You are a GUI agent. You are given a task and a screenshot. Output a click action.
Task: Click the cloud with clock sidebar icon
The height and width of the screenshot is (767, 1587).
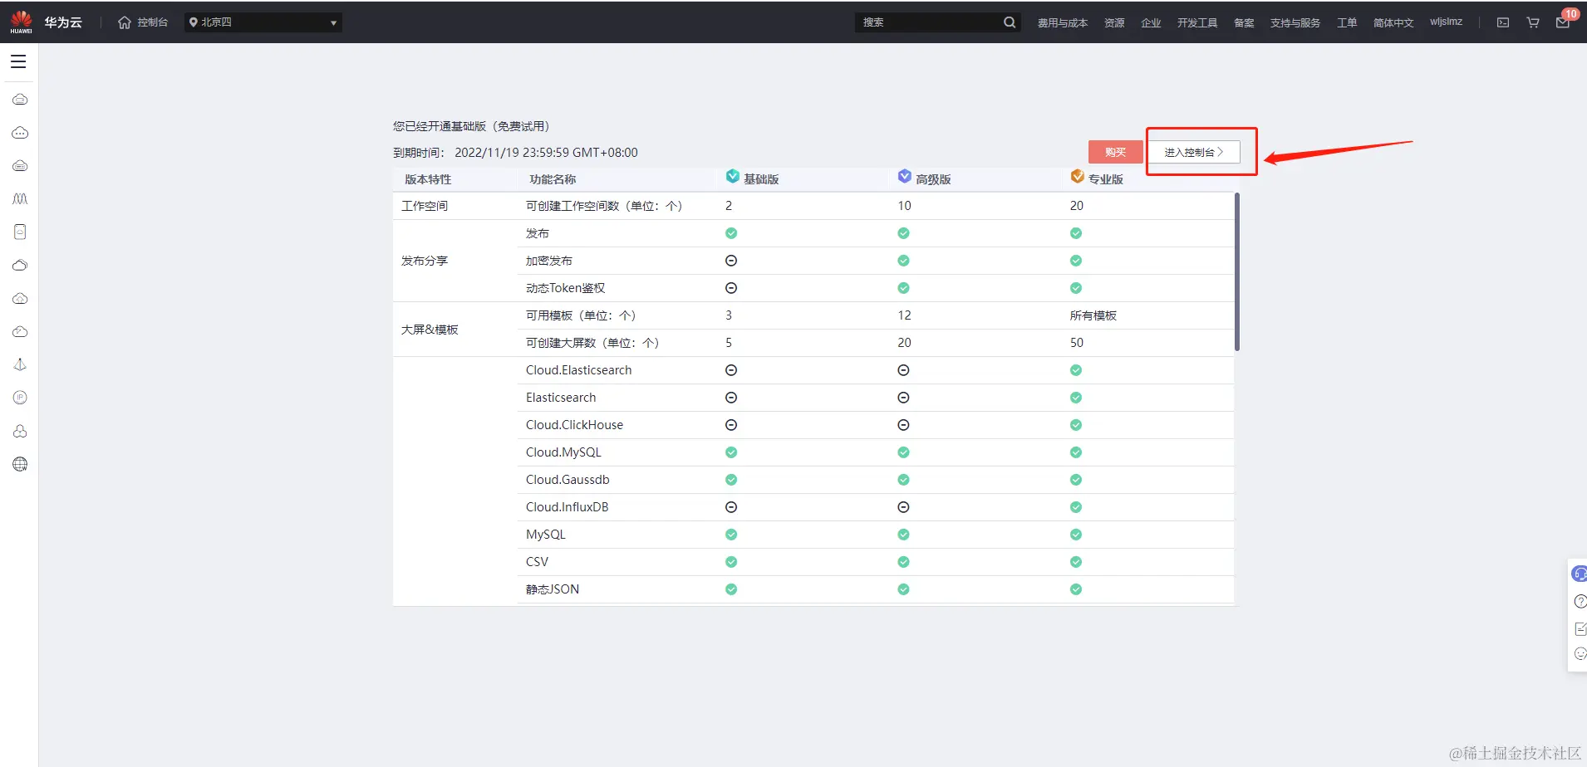point(20,332)
